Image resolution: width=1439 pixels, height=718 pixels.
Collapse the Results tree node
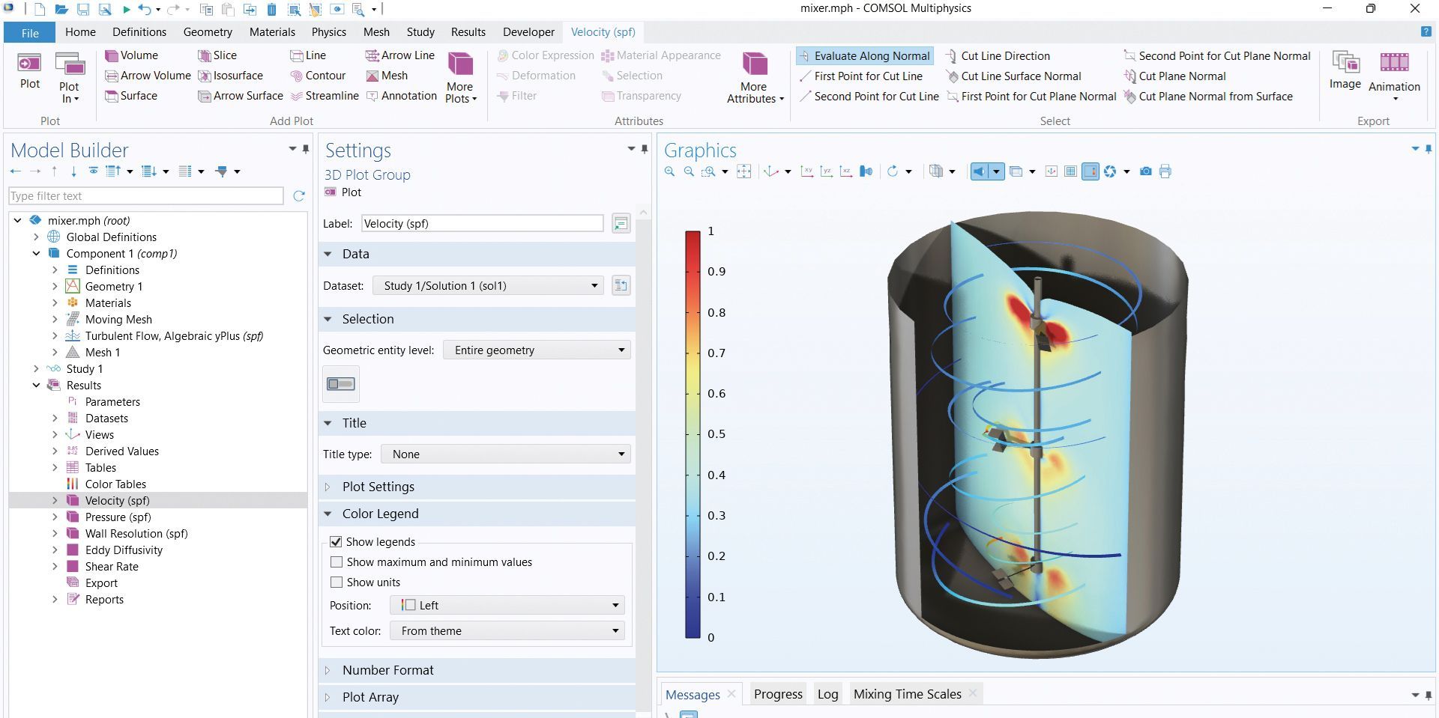(37, 385)
